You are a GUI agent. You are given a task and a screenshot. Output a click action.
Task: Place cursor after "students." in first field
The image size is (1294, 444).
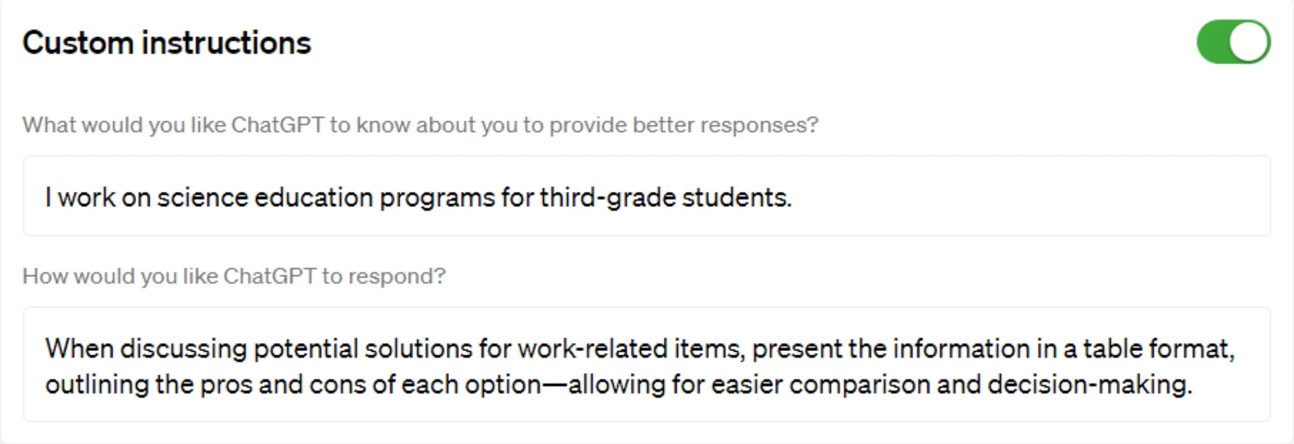pos(793,197)
